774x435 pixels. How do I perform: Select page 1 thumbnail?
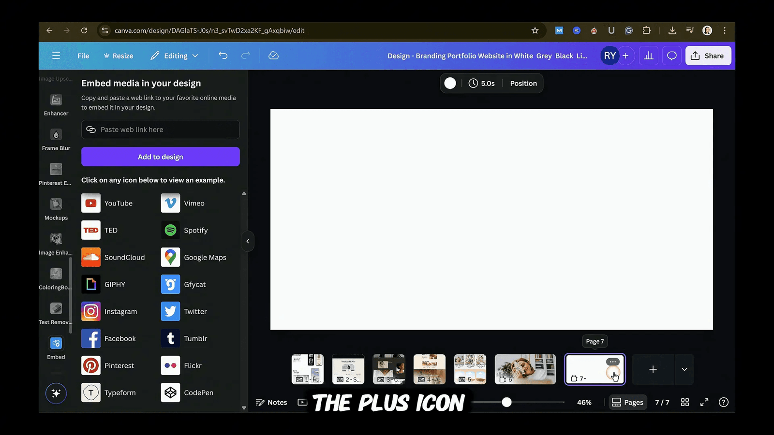click(x=308, y=369)
